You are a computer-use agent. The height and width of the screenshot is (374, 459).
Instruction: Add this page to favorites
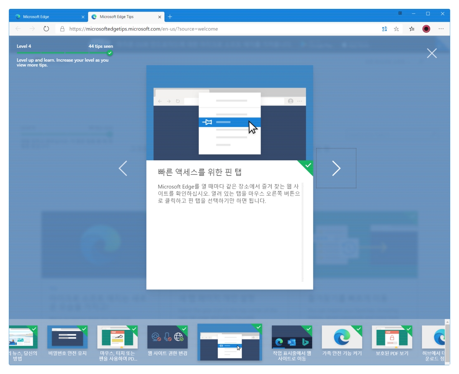(x=396, y=29)
